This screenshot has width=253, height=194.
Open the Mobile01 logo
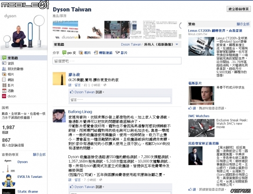(25, 4)
